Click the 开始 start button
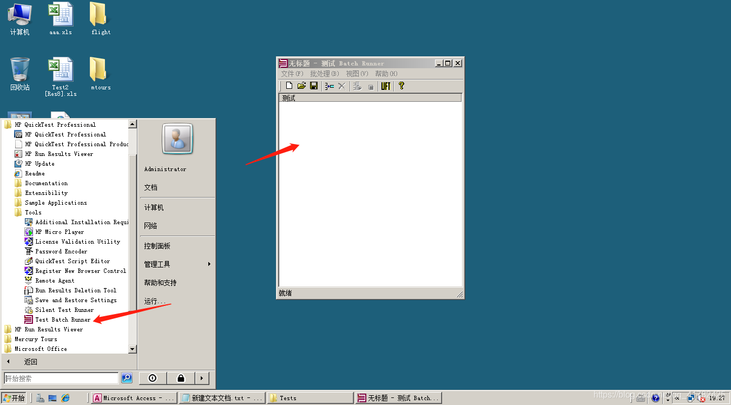This screenshot has width=731, height=405. click(x=14, y=398)
